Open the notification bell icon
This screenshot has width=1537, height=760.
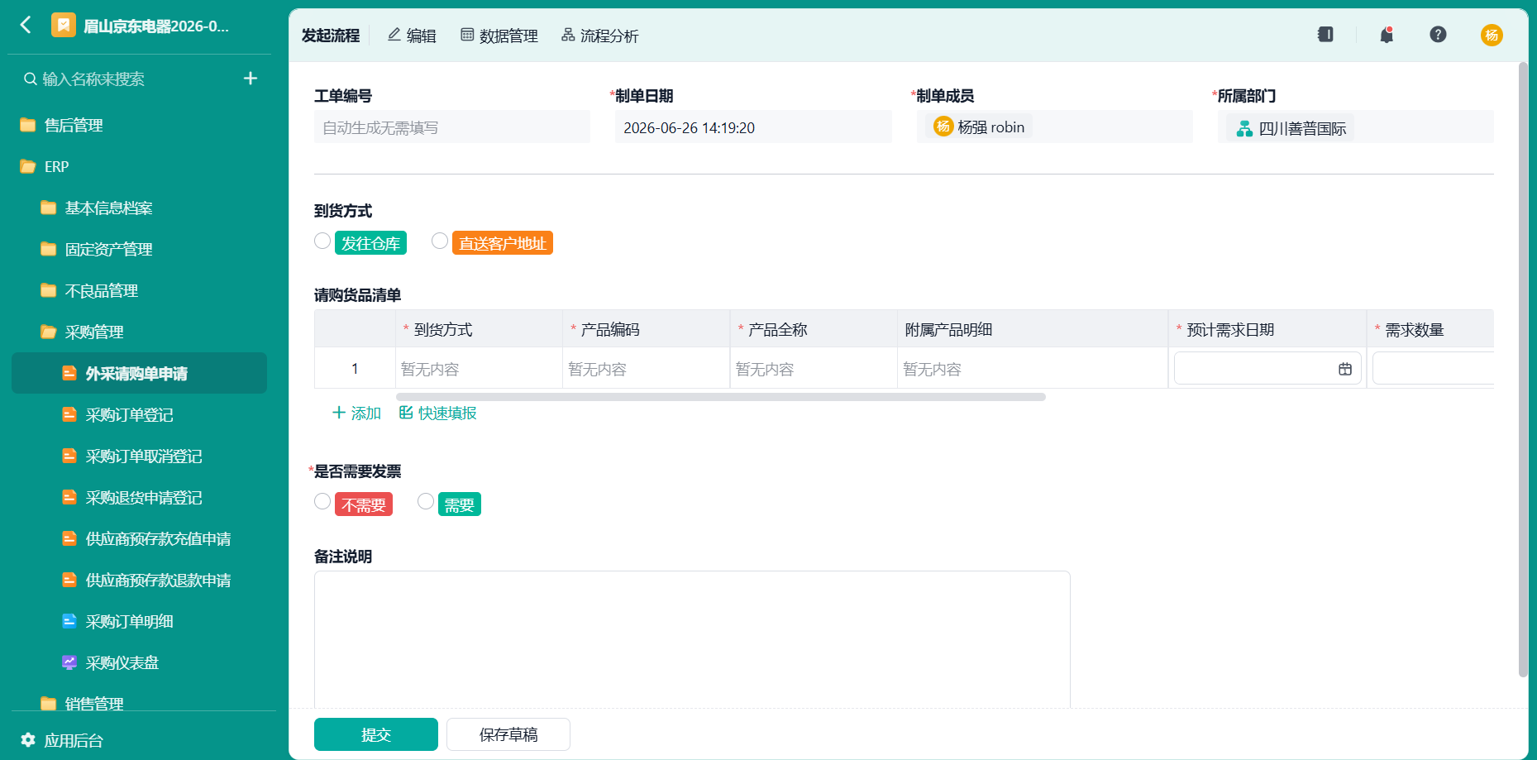click(1387, 35)
